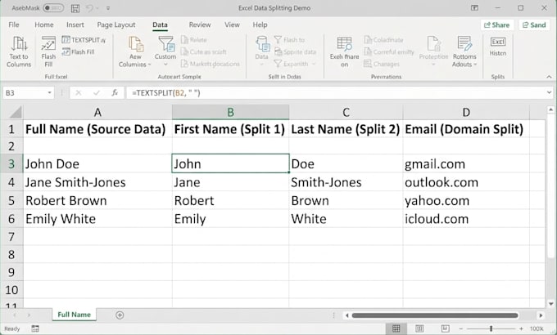Switch to the Home tab
Image resolution: width=557 pixels, height=335 pixels.
click(x=44, y=25)
